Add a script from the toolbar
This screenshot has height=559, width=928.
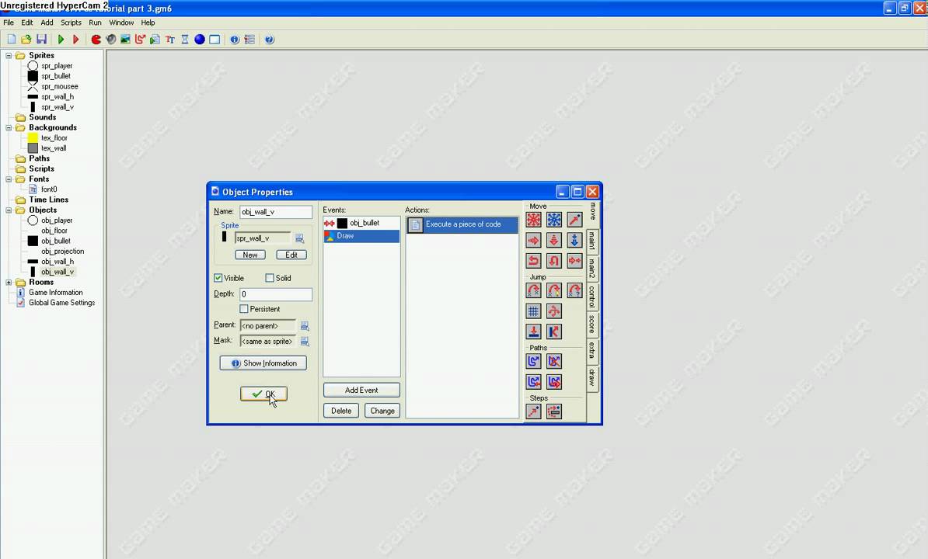point(155,40)
